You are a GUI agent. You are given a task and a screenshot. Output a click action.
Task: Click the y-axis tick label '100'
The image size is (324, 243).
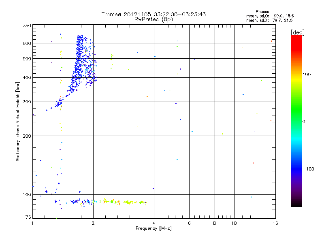point(27,195)
